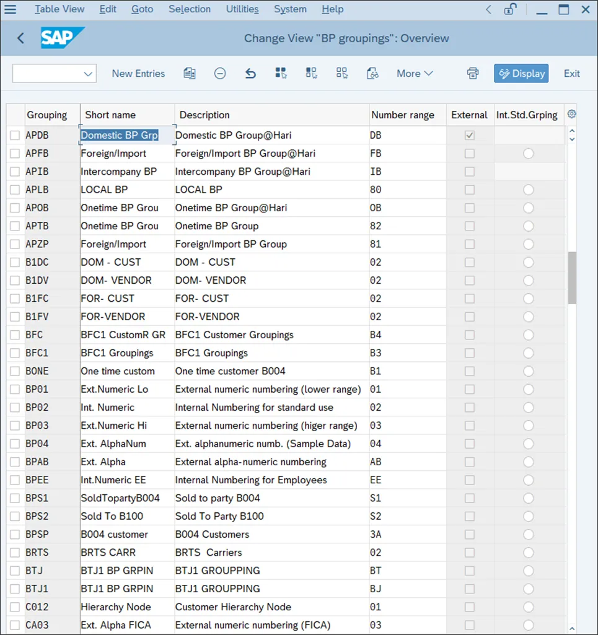Select the row checkbox for grouping BP01
This screenshot has height=635, width=598.
(15, 390)
